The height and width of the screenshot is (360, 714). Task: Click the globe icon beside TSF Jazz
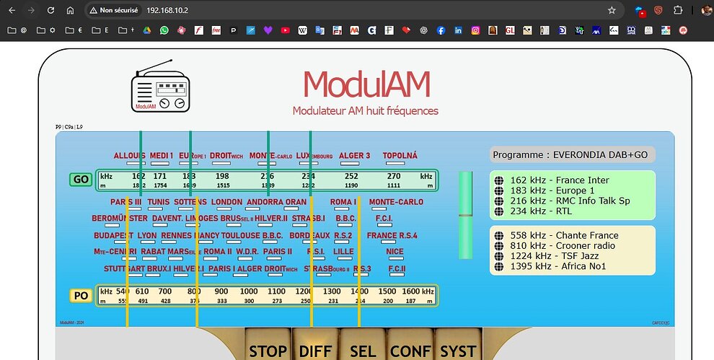[x=498, y=256]
